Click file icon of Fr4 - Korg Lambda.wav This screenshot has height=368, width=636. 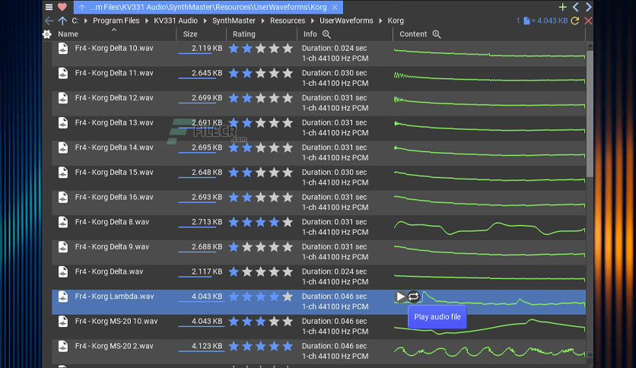63,297
